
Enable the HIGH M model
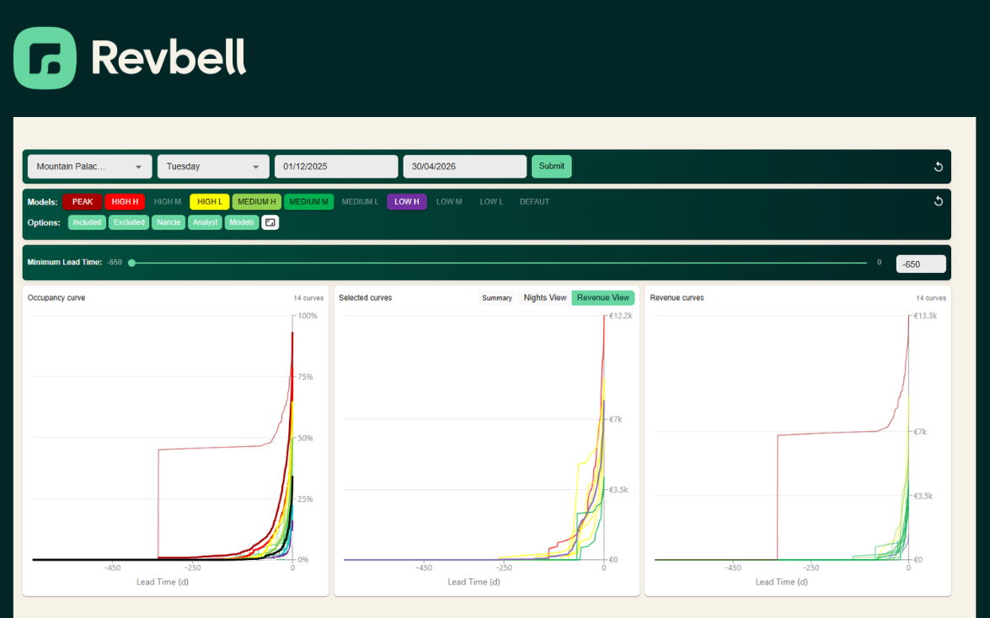click(x=168, y=202)
